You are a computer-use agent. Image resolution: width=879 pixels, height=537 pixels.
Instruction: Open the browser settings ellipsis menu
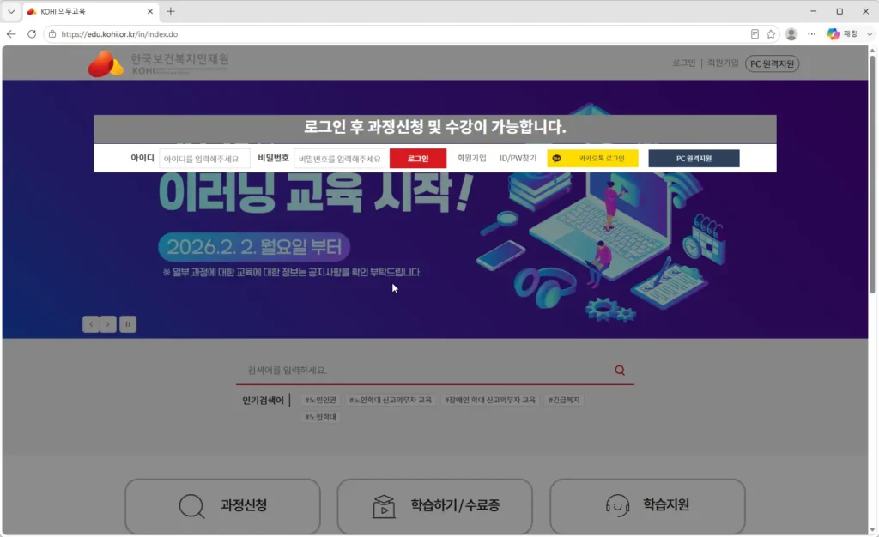click(812, 34)
